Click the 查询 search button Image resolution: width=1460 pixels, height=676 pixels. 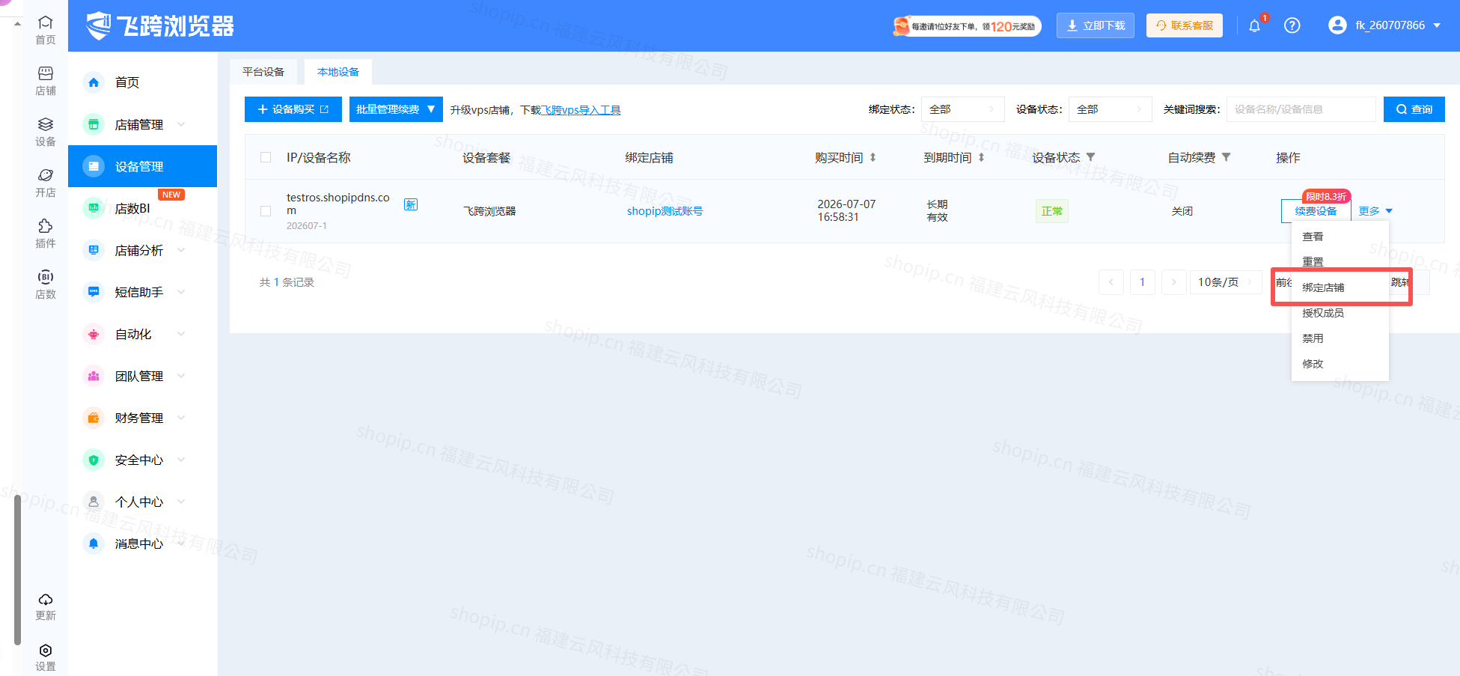pos(1414,109)
